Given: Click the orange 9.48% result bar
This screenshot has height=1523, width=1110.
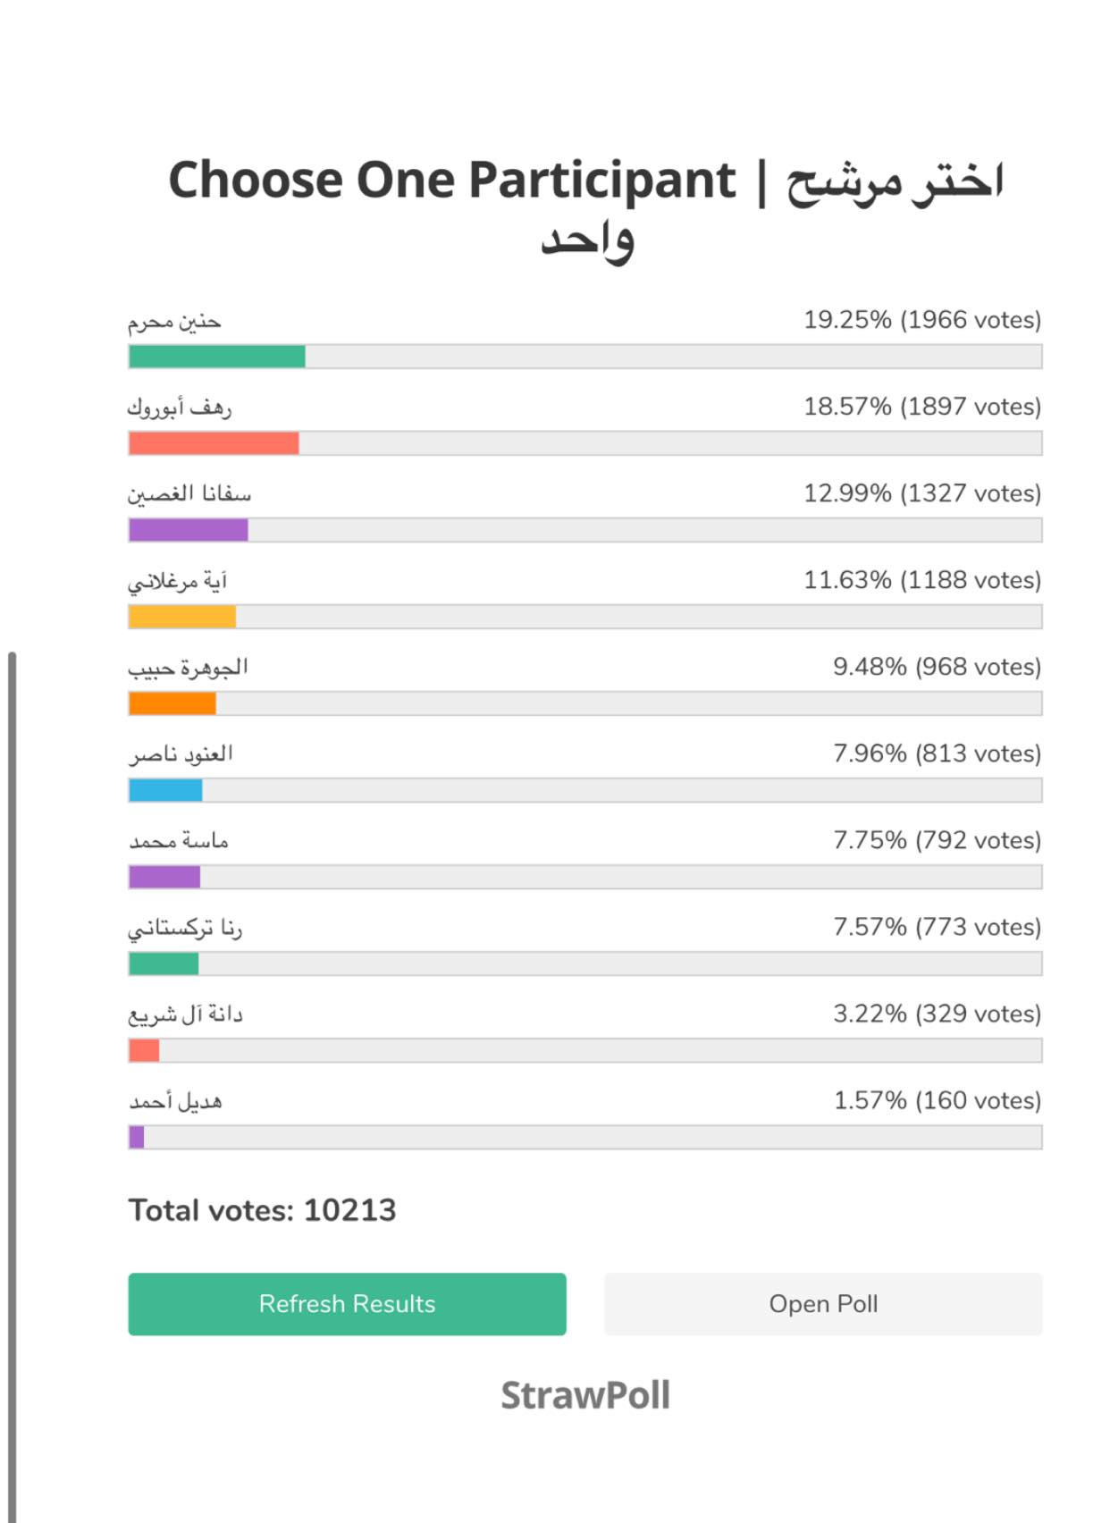Looking at the screenshot, I should [172, 703].
